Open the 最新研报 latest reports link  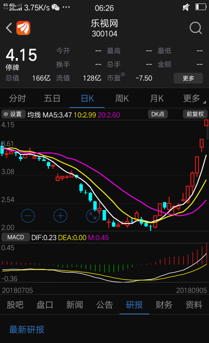27,330
